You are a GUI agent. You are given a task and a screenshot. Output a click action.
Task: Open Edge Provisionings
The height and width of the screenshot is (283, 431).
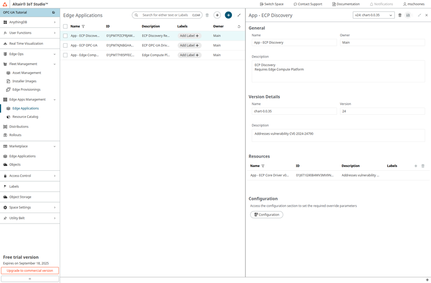(26, 90)
